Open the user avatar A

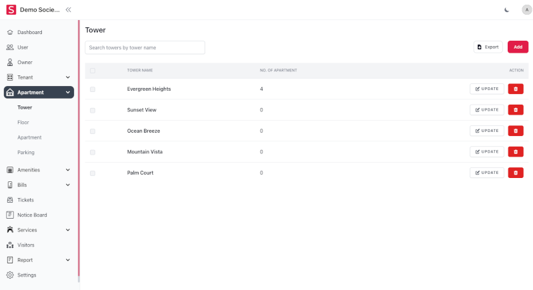click(x=526, y=9)
